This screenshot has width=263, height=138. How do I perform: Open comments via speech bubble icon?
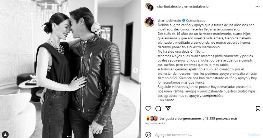158,109
